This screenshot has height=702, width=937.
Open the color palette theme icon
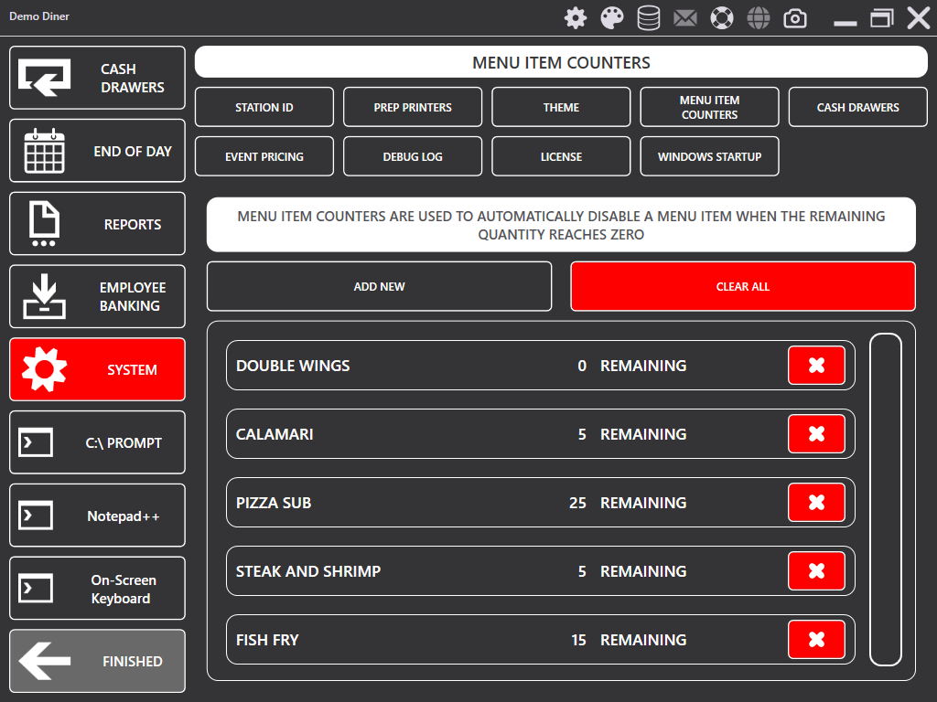[x=612, y=18]
